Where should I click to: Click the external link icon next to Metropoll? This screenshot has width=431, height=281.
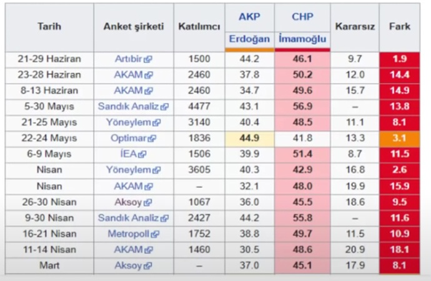(161, 234)
